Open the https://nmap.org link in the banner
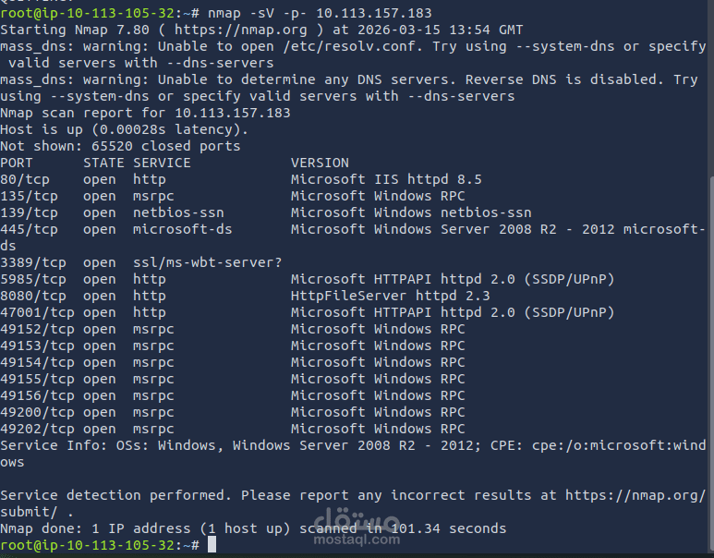This screenshot has width=714, height=558. 241,30
